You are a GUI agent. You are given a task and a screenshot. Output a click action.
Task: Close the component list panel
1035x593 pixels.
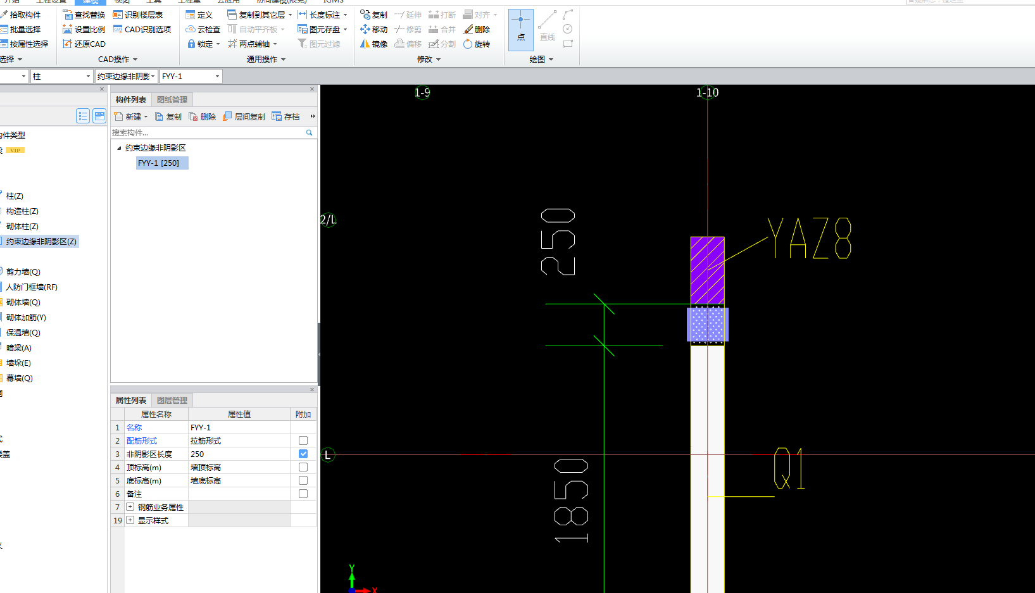click(312, 89)
